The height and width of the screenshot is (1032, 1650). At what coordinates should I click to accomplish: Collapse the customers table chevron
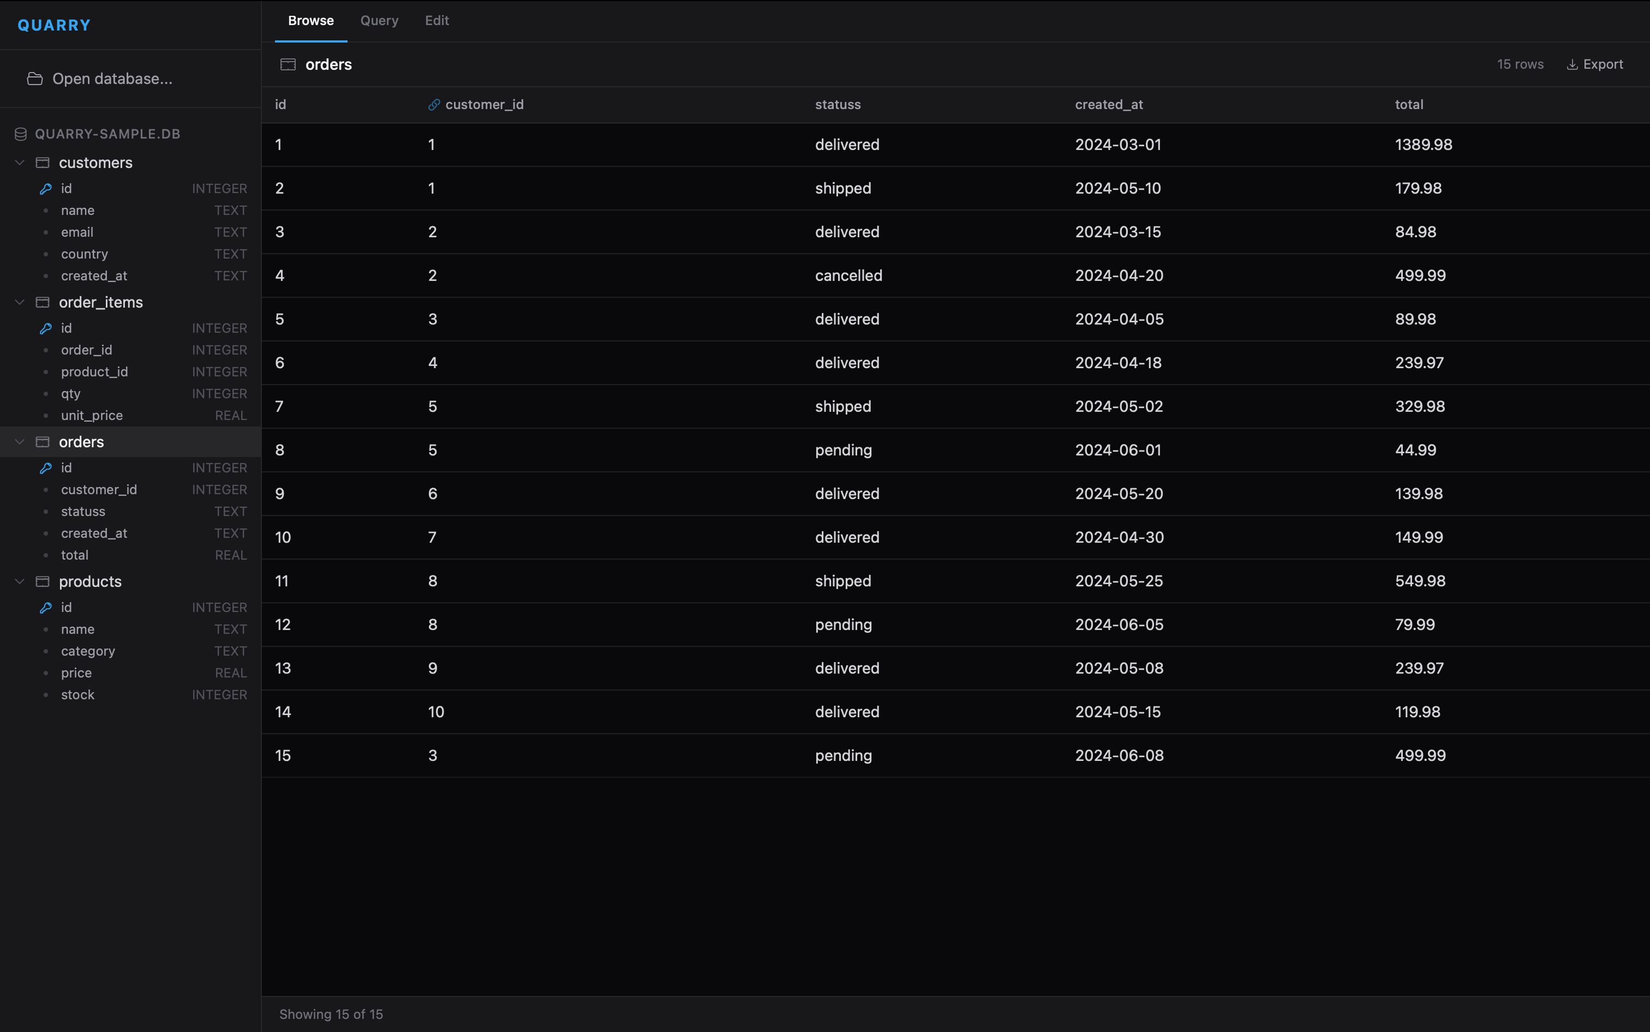pyautogui.click(x=20, y=163)
